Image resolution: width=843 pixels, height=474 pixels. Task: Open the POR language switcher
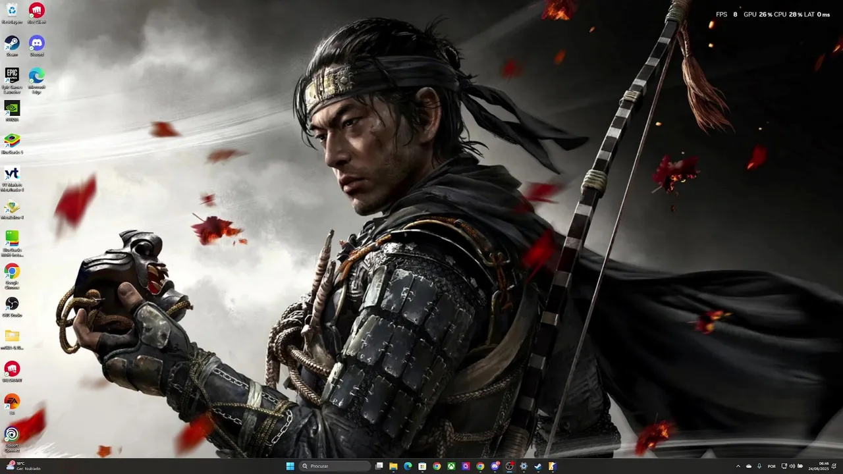coord(772,466)
